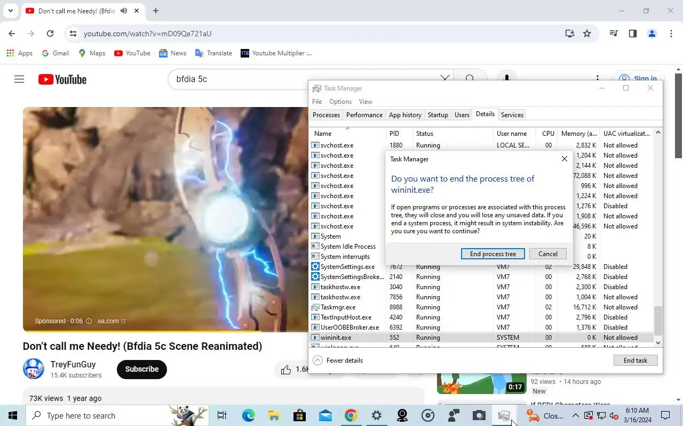Open Chrome profile avatar

point(652,34)
